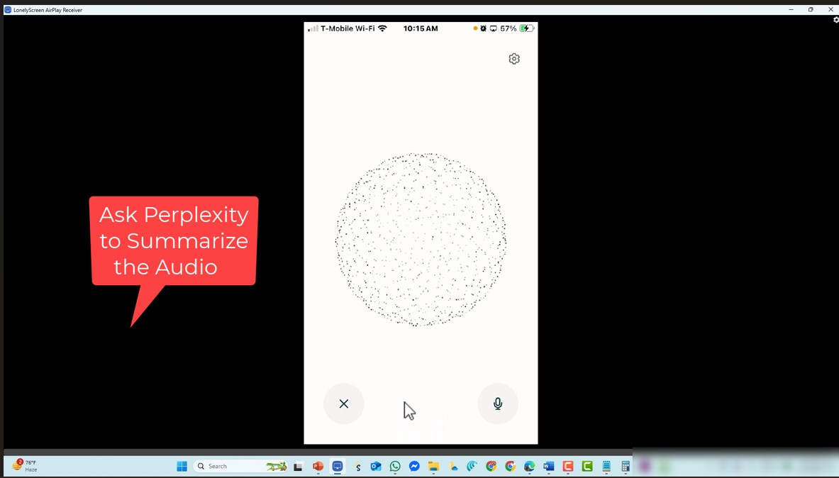
Task: Open Notepad from the taskbar
Action: pos(606,466)
